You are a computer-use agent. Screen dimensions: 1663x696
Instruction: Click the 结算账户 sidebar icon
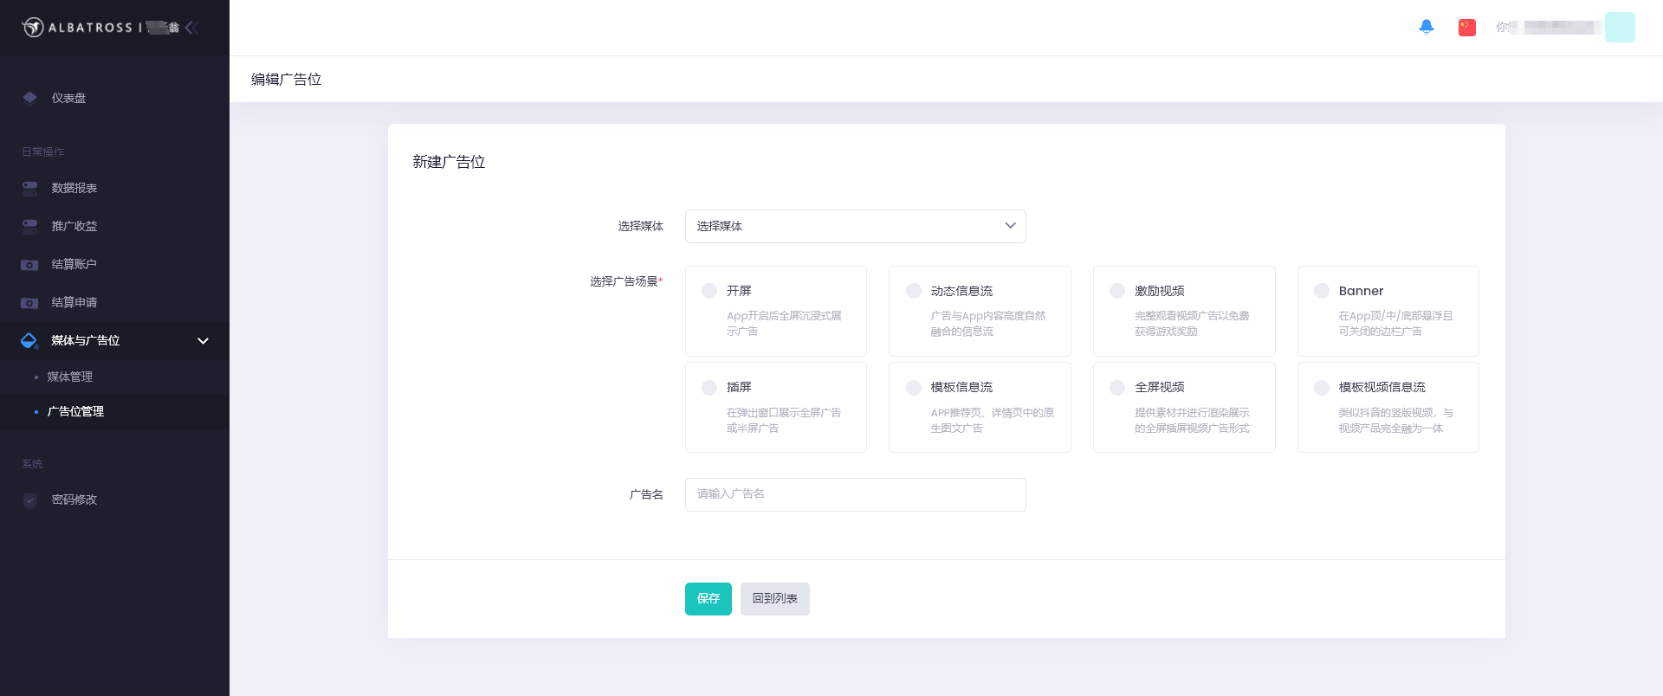(30, 265)
